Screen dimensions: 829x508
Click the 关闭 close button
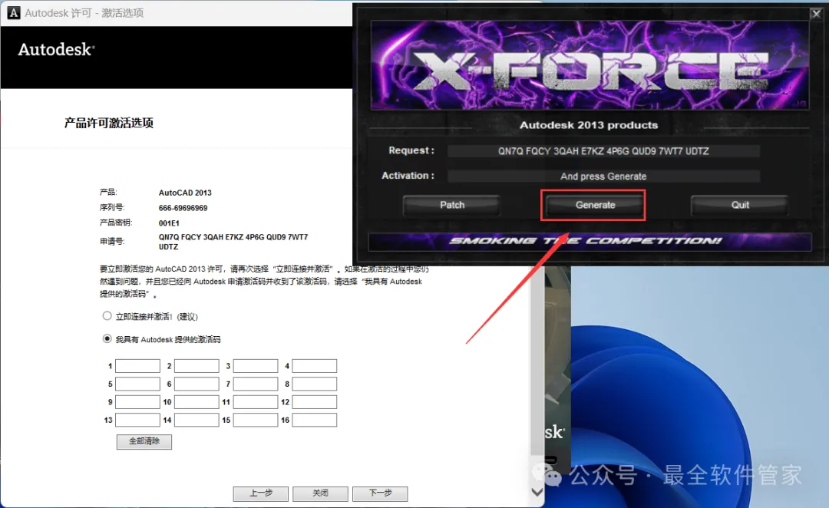320,493
